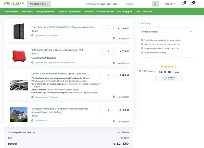Click trash icon for SMA Sunny Boy
Viewport: 204px width, 148px height.
coord(114,63)
